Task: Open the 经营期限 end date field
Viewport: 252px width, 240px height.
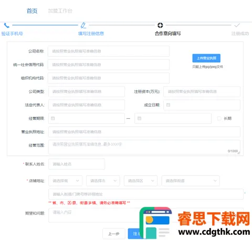Action: (x=173, y=118)
